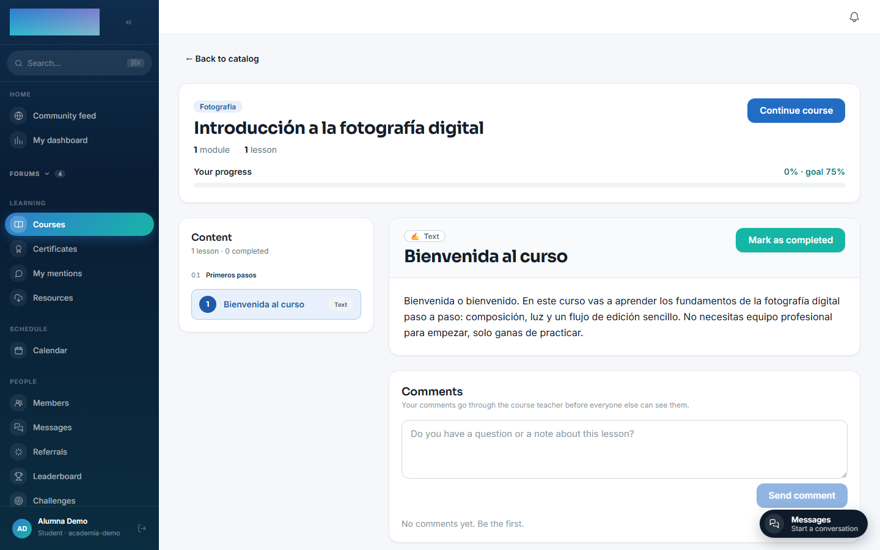The image size is (880, 550).
Task: Click the My mentions chat icon
Action: point(19,273)
